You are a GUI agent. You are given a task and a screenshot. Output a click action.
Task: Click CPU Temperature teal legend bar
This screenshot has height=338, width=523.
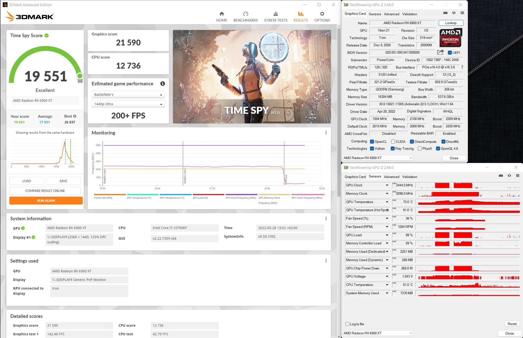point(143,194)
